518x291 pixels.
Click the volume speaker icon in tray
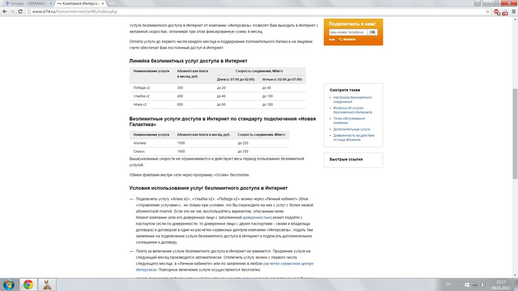pyautogui.click(x=483, y=285)
